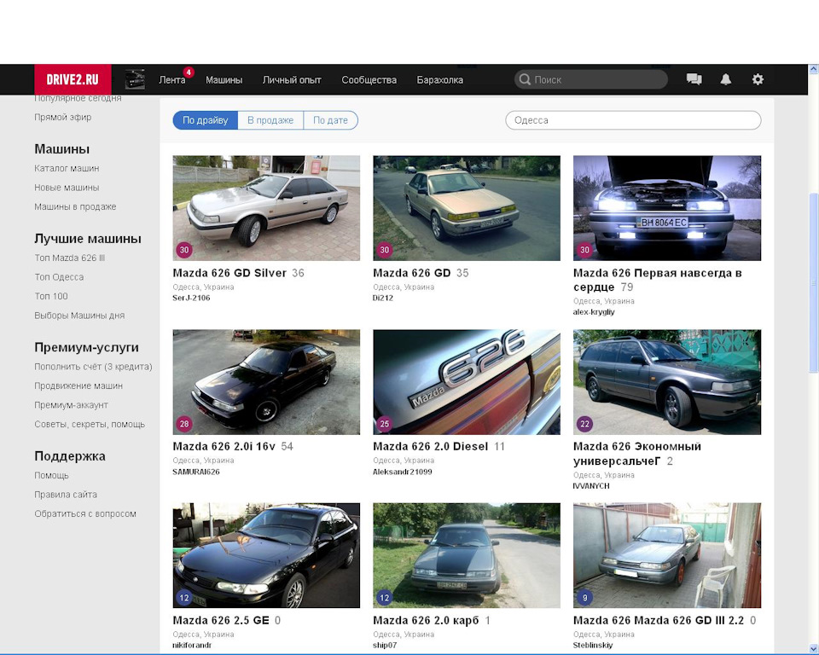Open the Каталог машин sidebar link
Image resolution: width=819 pixels, height=655 pixels.
(x=67, y=168)
